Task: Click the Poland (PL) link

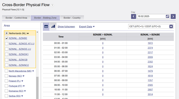Action: [15, 81]
